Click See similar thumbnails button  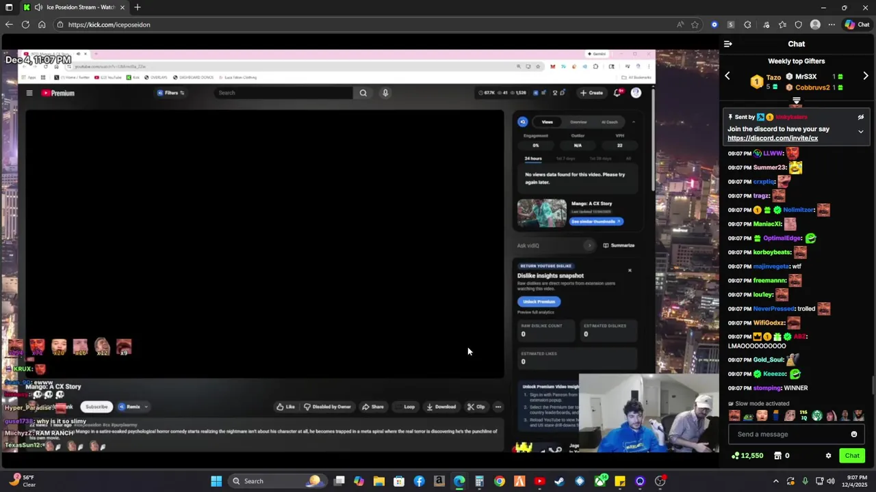click(596, 221)
